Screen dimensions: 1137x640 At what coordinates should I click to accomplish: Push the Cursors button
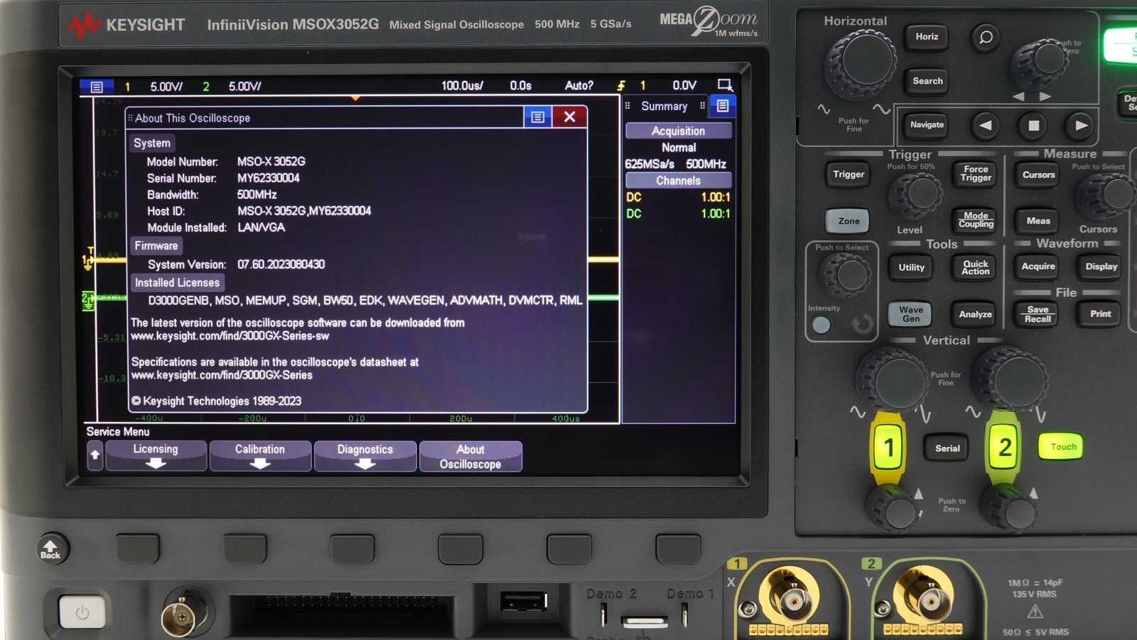(x=1038, y=175)
